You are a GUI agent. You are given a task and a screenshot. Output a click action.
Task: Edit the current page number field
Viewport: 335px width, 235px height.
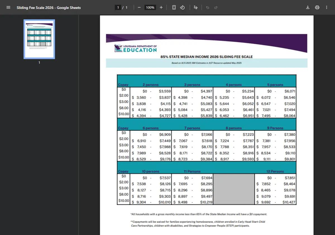pos(118,8)
